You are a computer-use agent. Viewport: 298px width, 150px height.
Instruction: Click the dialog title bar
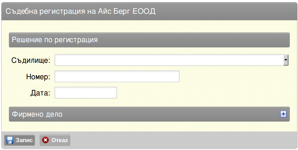(x=149, y=11)
